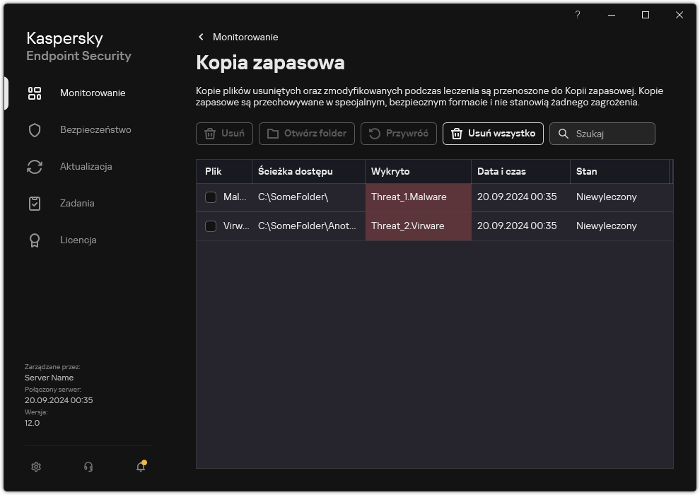
Task: Go back to Monitorowanie via the breadcrumb
Action: tap(238, 37)
